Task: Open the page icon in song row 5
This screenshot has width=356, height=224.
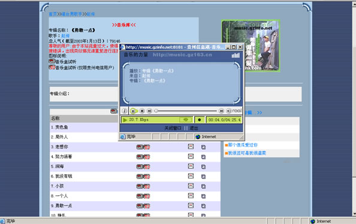Action: point(203,167)
